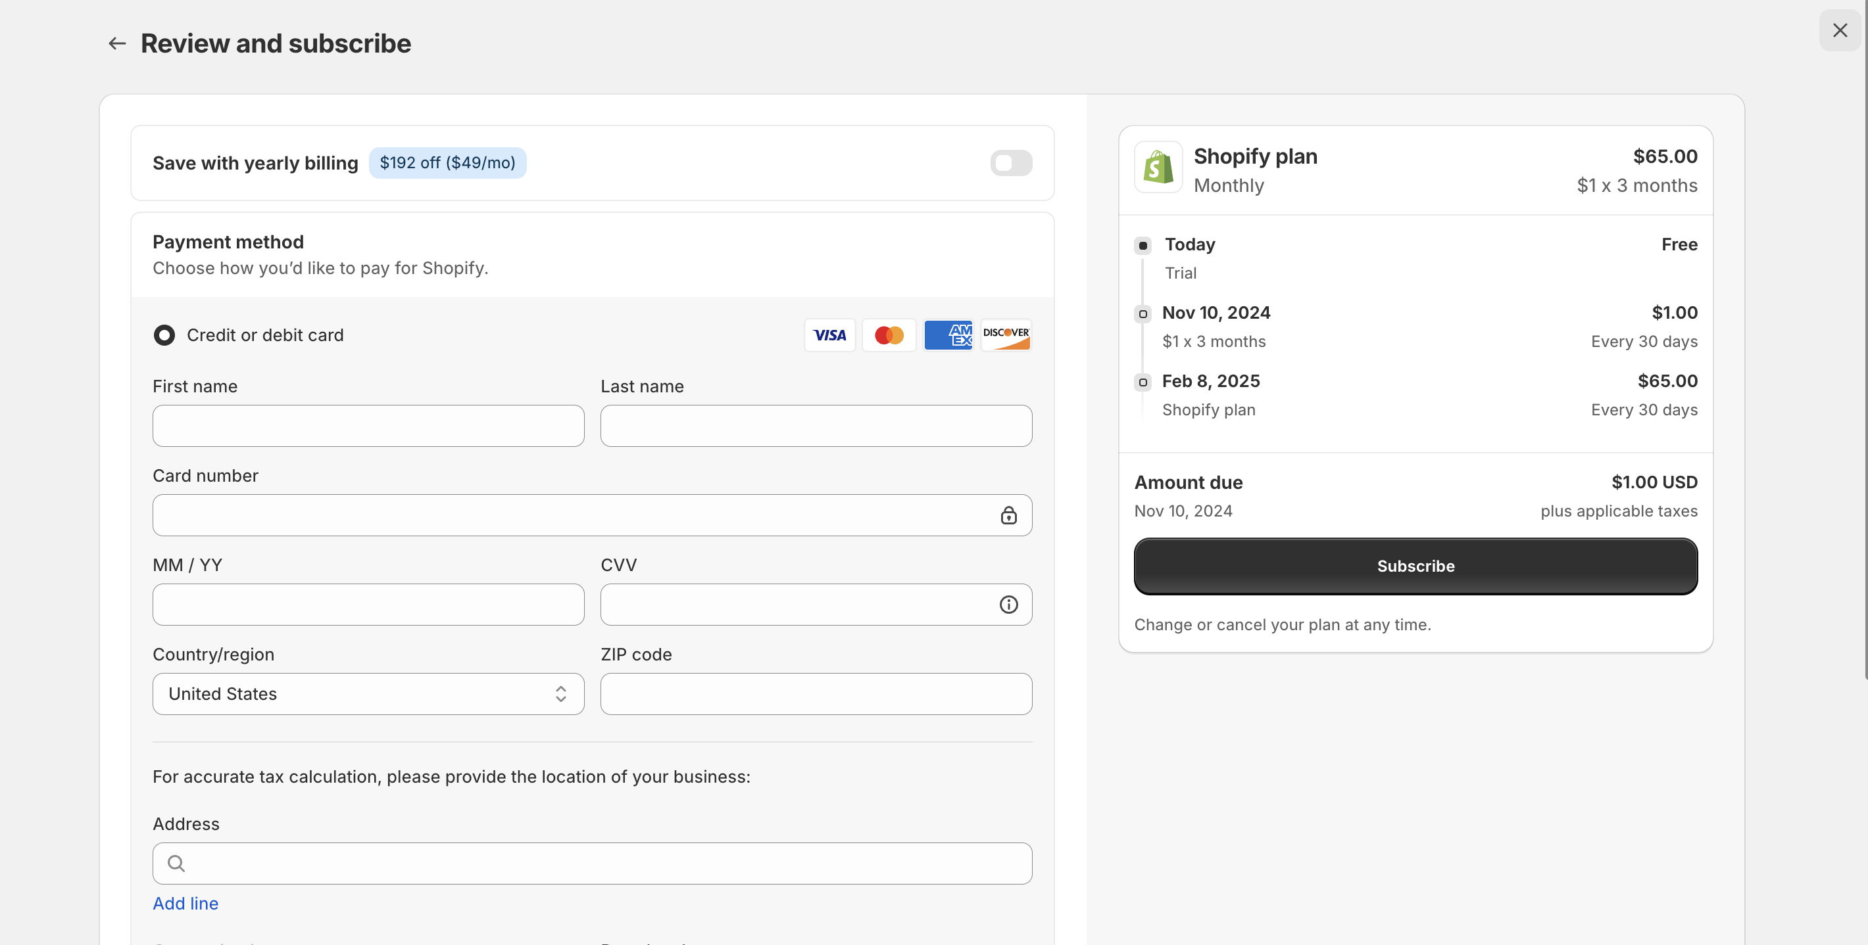Click the Add line link
This screenshot has width=1868, height=945.
point(185,904)
